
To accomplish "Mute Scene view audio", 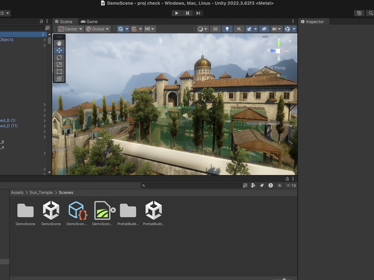I will 239,29.
